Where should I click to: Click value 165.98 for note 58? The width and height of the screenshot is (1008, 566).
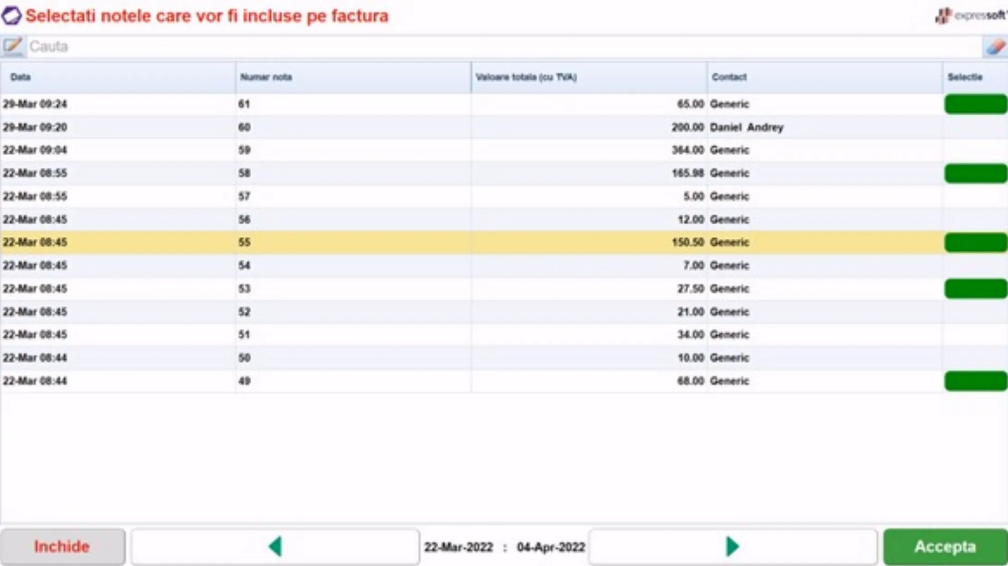point(687,173)
